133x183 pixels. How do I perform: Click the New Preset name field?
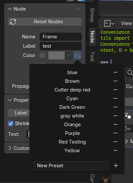71,166
